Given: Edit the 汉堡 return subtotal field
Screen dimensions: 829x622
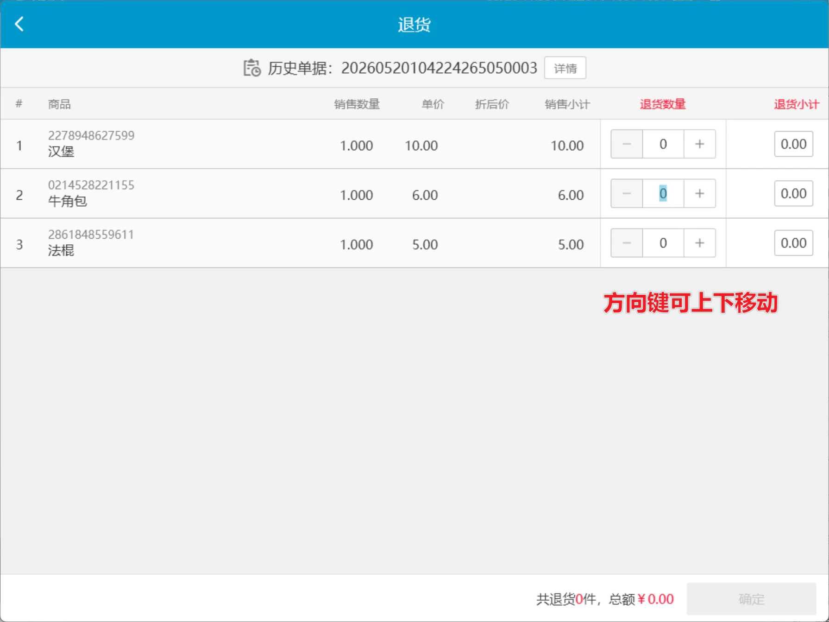Looking at the screenshot, I should pos(793,144).
